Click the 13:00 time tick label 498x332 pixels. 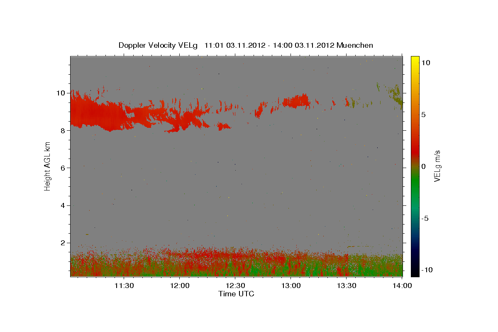(290, 286)
